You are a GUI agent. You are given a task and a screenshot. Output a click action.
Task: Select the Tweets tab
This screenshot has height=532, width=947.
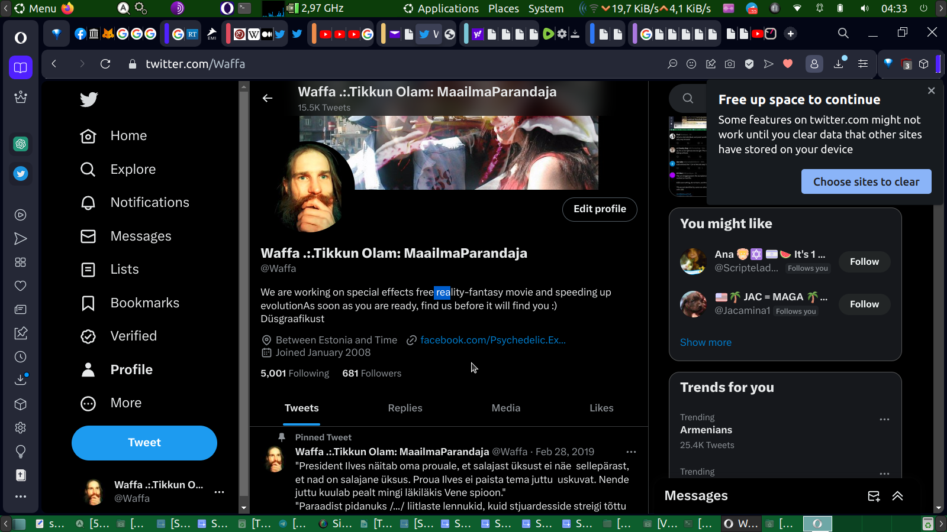point(302,408)
